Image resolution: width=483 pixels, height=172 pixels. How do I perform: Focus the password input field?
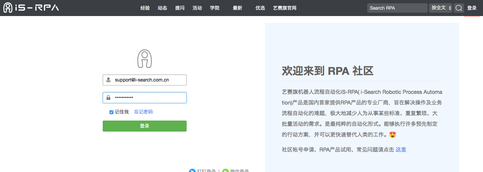[145, 98]
